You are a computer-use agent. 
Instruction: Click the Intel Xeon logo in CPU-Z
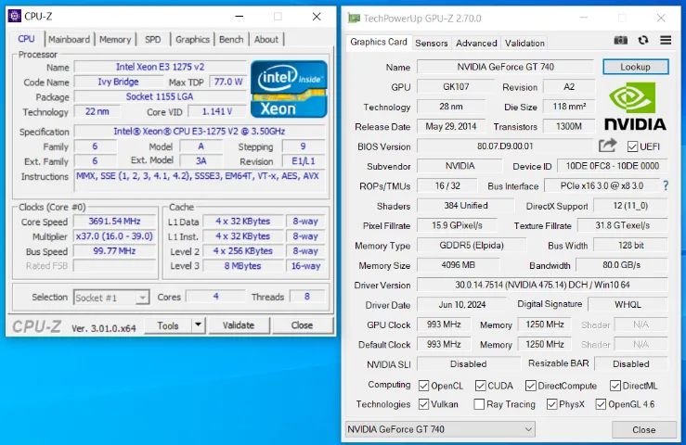point(289,89)
